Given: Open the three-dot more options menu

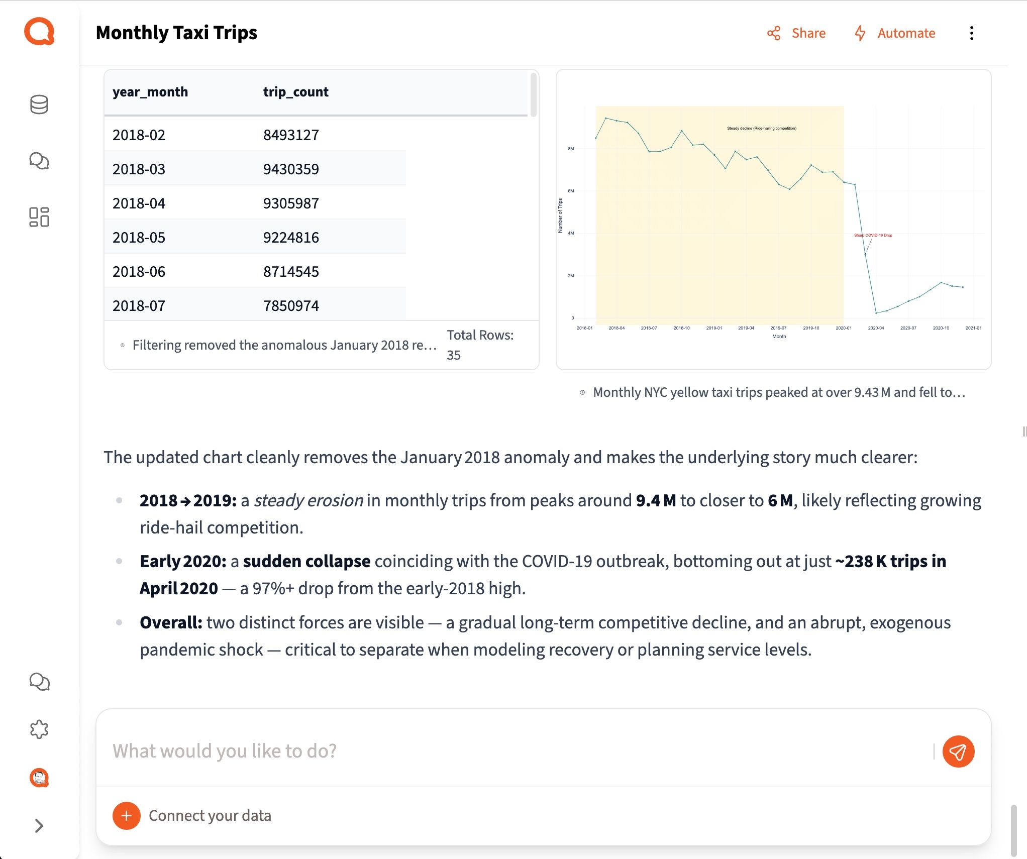Looking at the screenshot, I should (971, 33).
